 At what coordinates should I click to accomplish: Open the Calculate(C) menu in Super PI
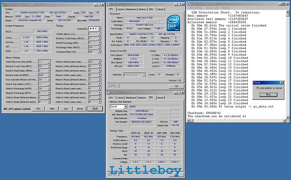[196, 8]
